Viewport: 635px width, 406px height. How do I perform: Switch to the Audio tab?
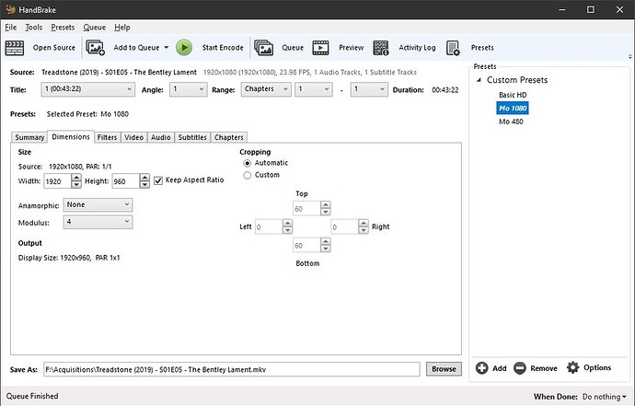pyautogui.click(x=160, y=137)
